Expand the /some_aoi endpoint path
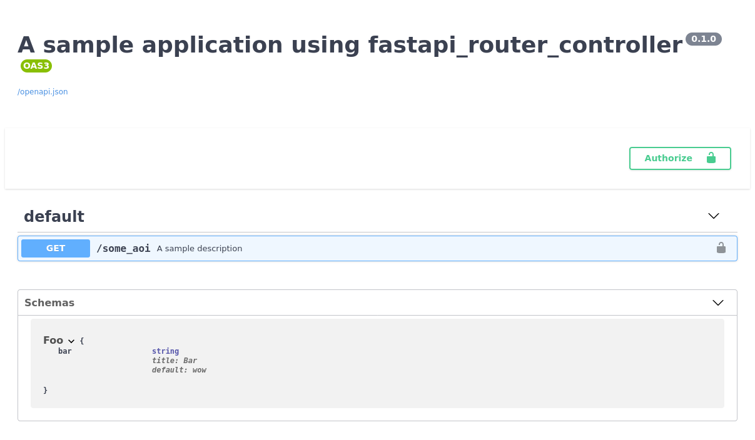This screenshot has height=440, width=755. (x=123, y=248)
